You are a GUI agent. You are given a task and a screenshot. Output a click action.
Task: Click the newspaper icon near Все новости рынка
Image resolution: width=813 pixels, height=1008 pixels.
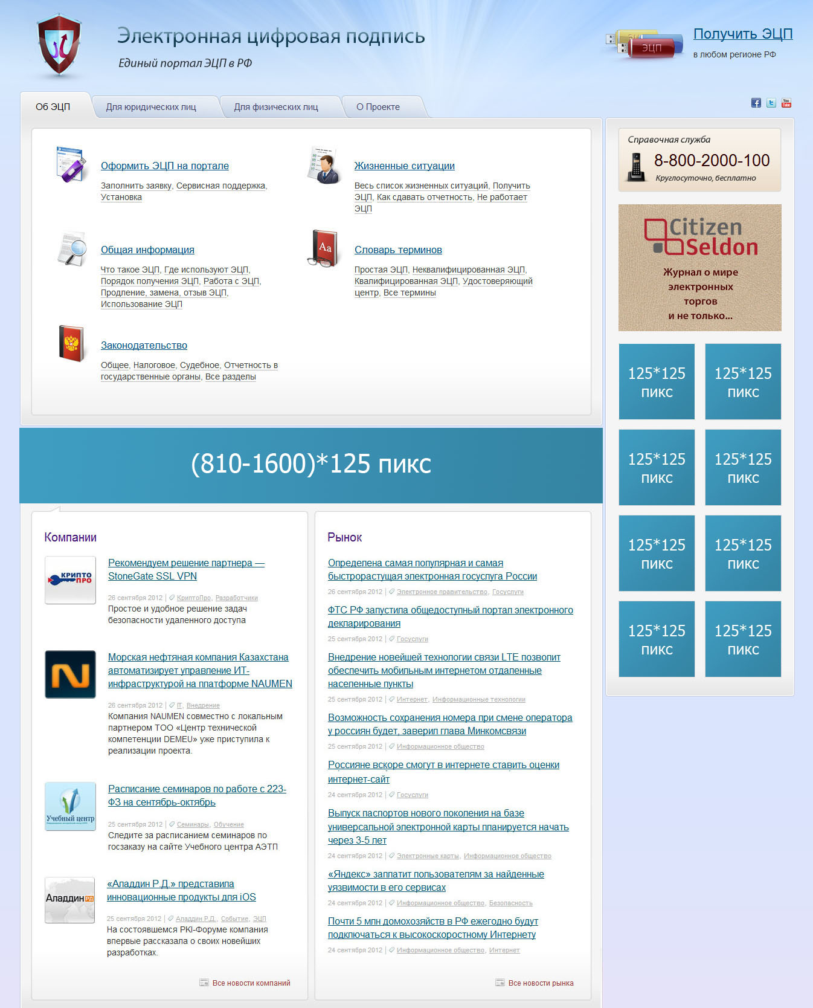point(500,983)
